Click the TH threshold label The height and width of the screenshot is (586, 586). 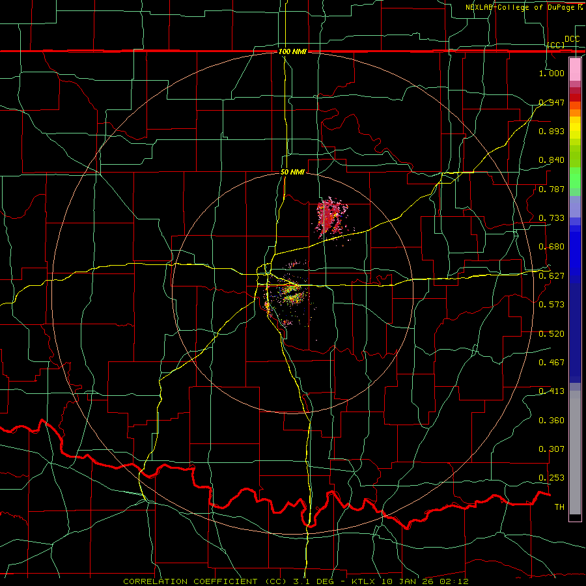pyautogui.click(x=559, y=507)
